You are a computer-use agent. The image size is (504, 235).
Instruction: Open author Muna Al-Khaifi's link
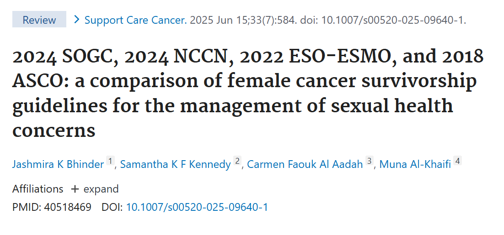point(414,164)
